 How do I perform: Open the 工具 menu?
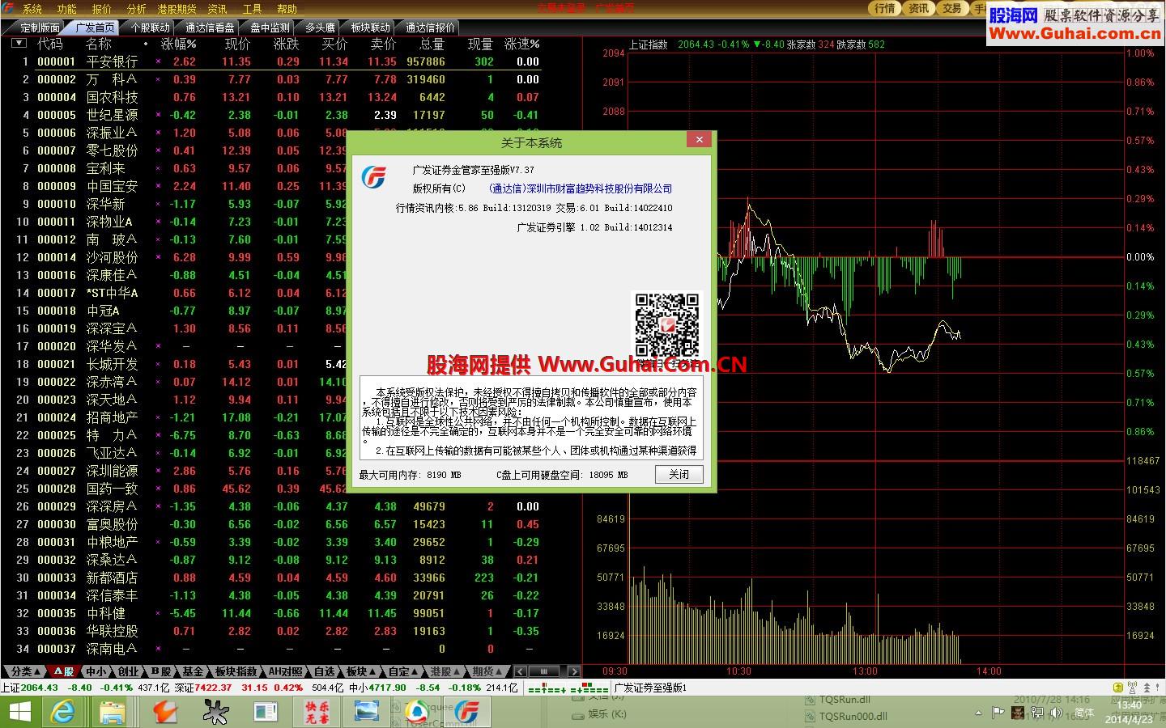(x=251, y=9)
